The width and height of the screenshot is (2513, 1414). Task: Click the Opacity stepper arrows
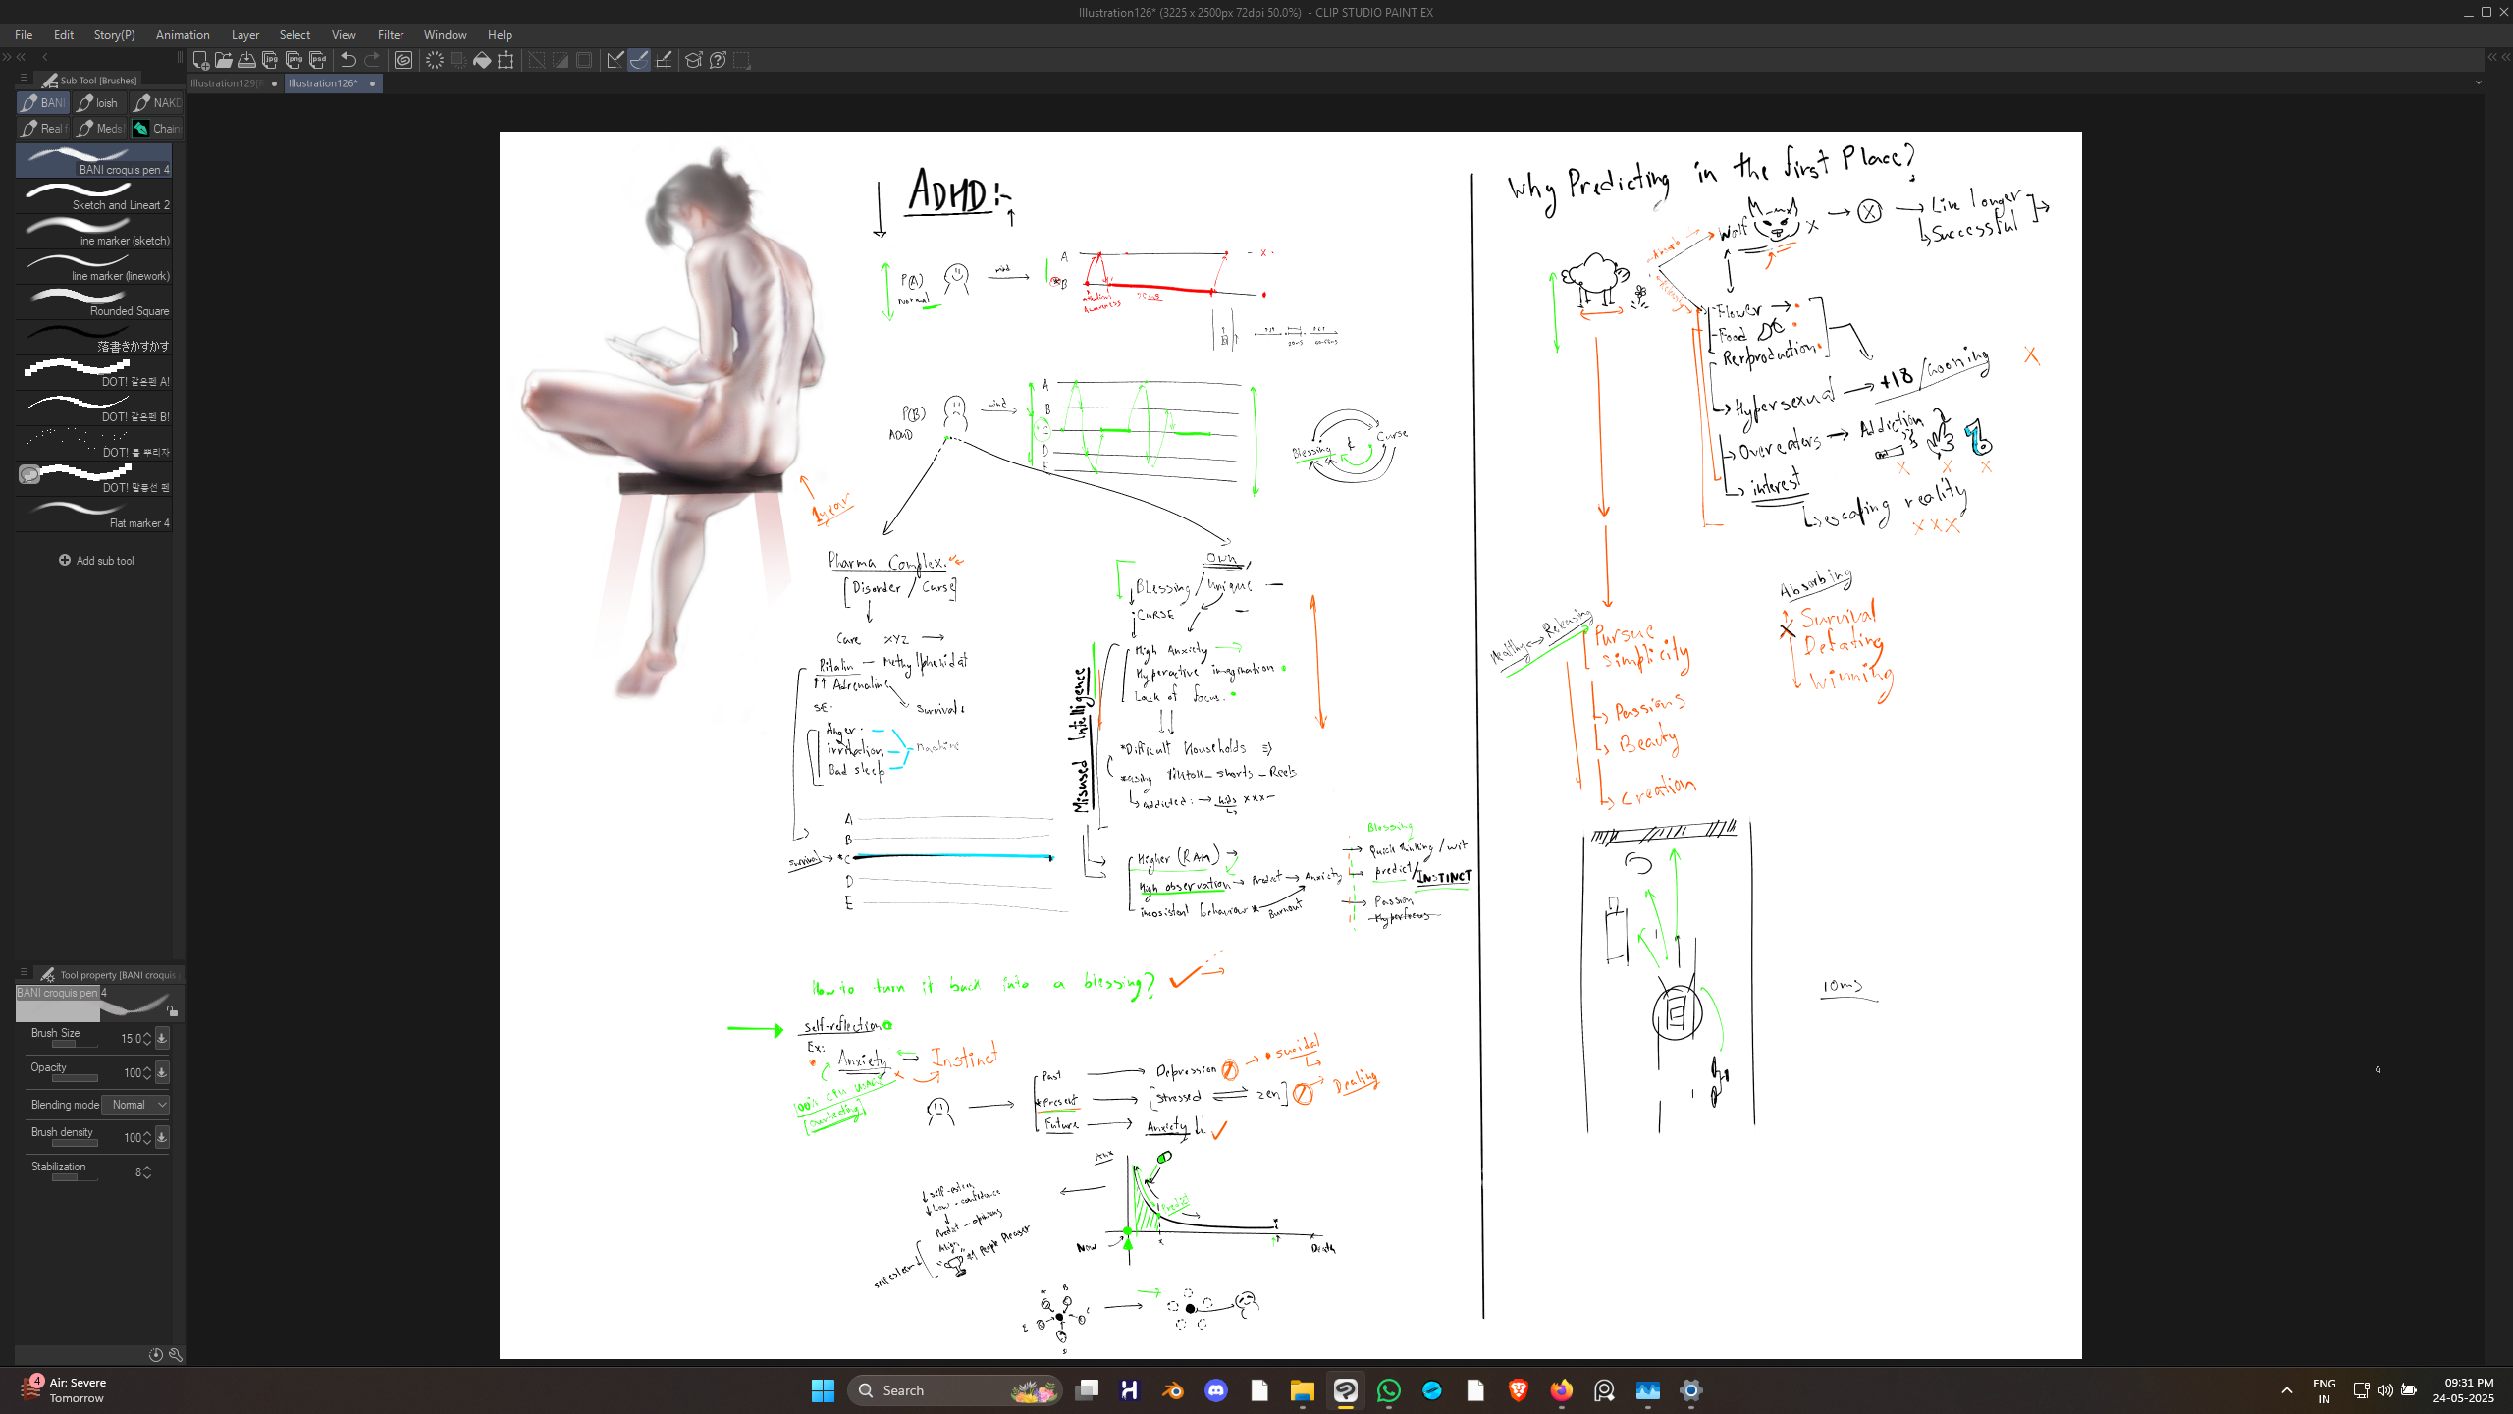coord(147,1072)
